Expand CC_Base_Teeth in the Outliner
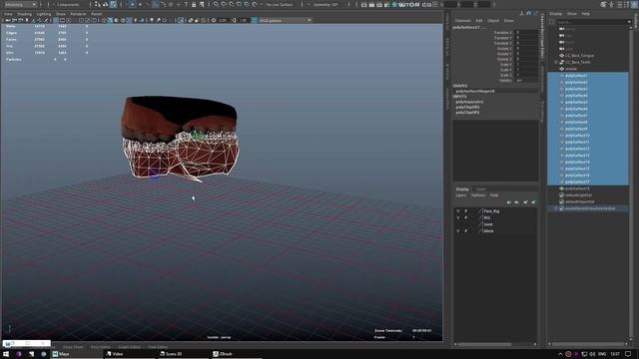Image resolution: width=639 pixels, height=359 pixels. [556, 62]
